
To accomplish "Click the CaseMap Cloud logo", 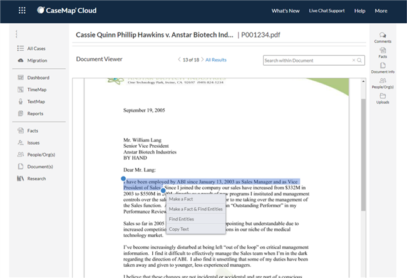I will (x=67, y=11).
